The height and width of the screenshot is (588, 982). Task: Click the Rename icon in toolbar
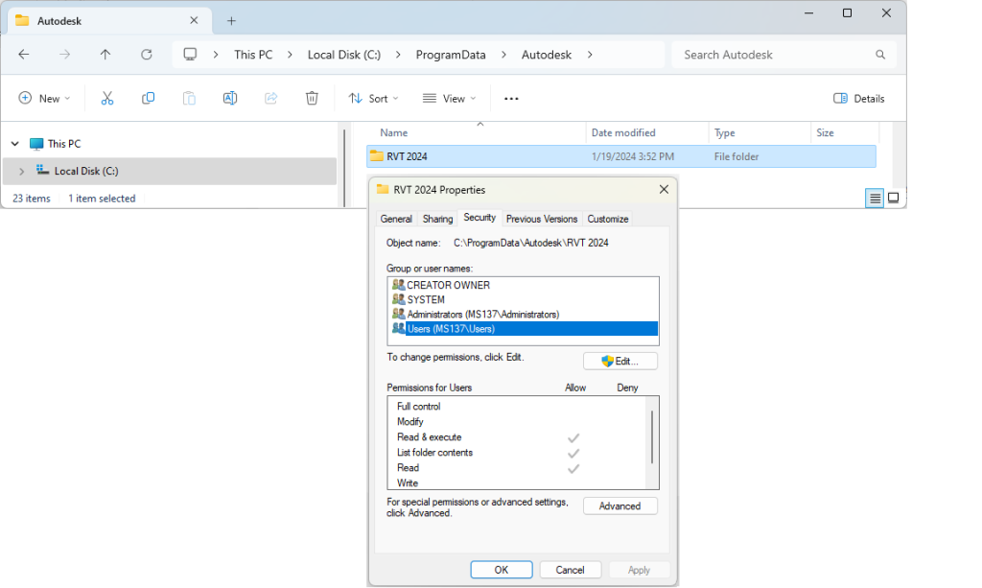click(x=230, y=98)
